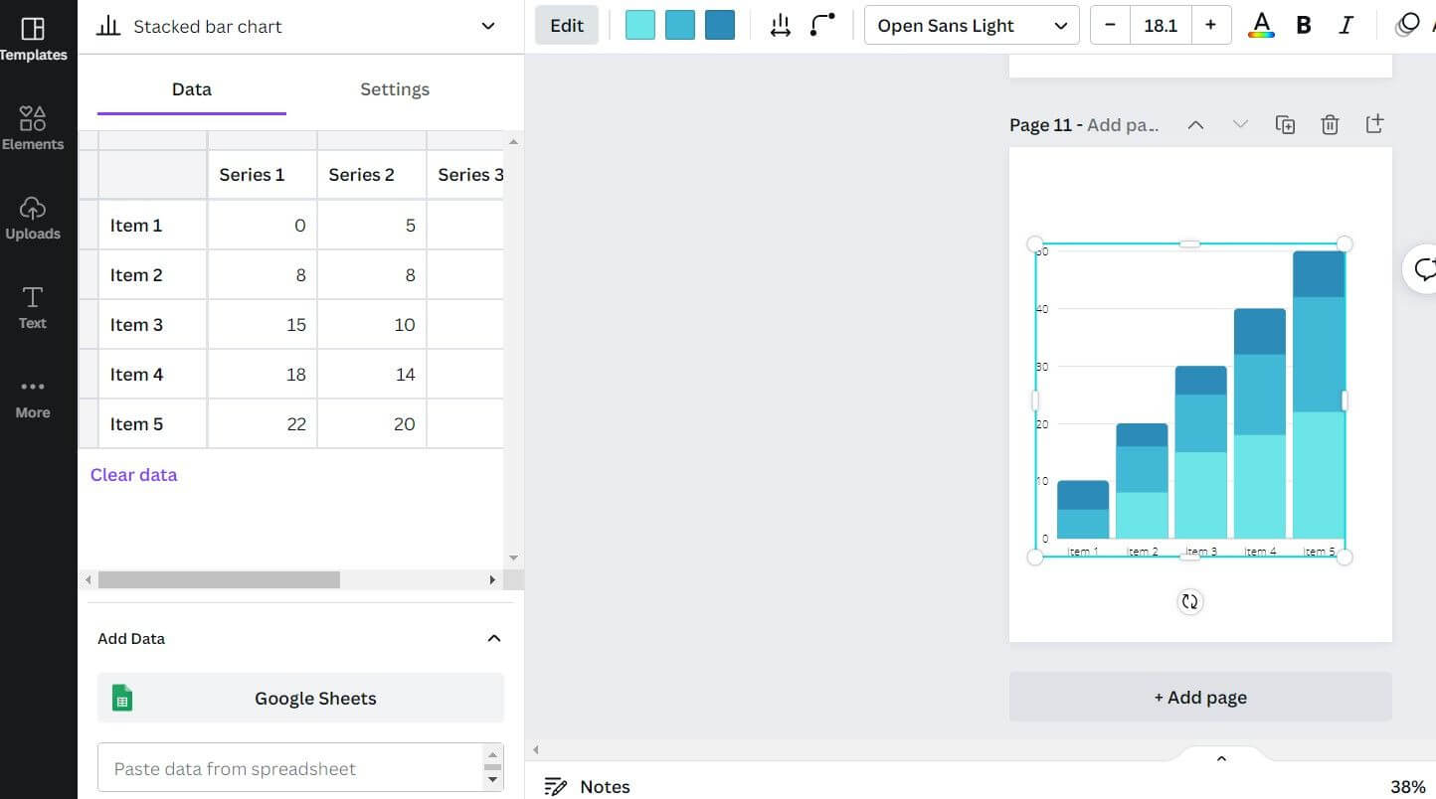Toggle bold formatting
The image size is (1436, 799).
pyautogui.click(x=1303, y=26)
